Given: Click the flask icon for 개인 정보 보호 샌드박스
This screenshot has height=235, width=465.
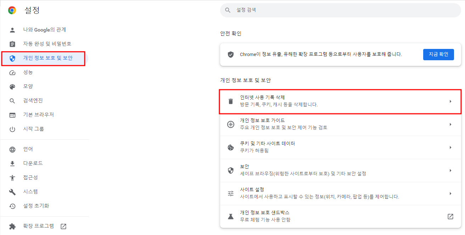Looking at the screenshot, I should (x=231, y=216).
